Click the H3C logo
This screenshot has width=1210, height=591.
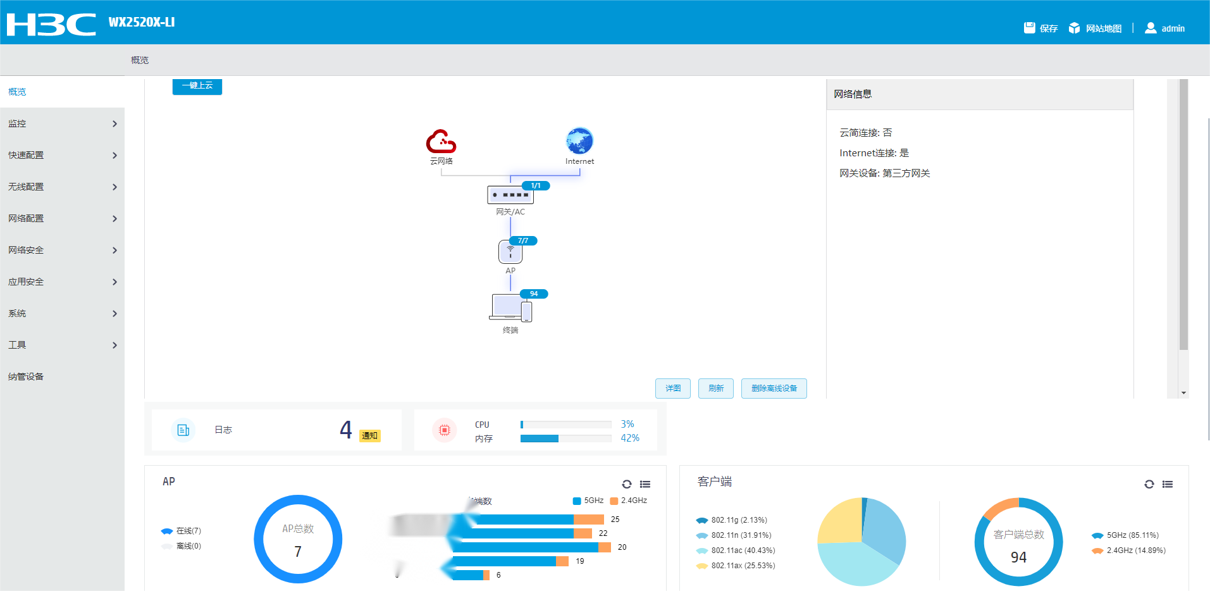(x=51, y=24)
